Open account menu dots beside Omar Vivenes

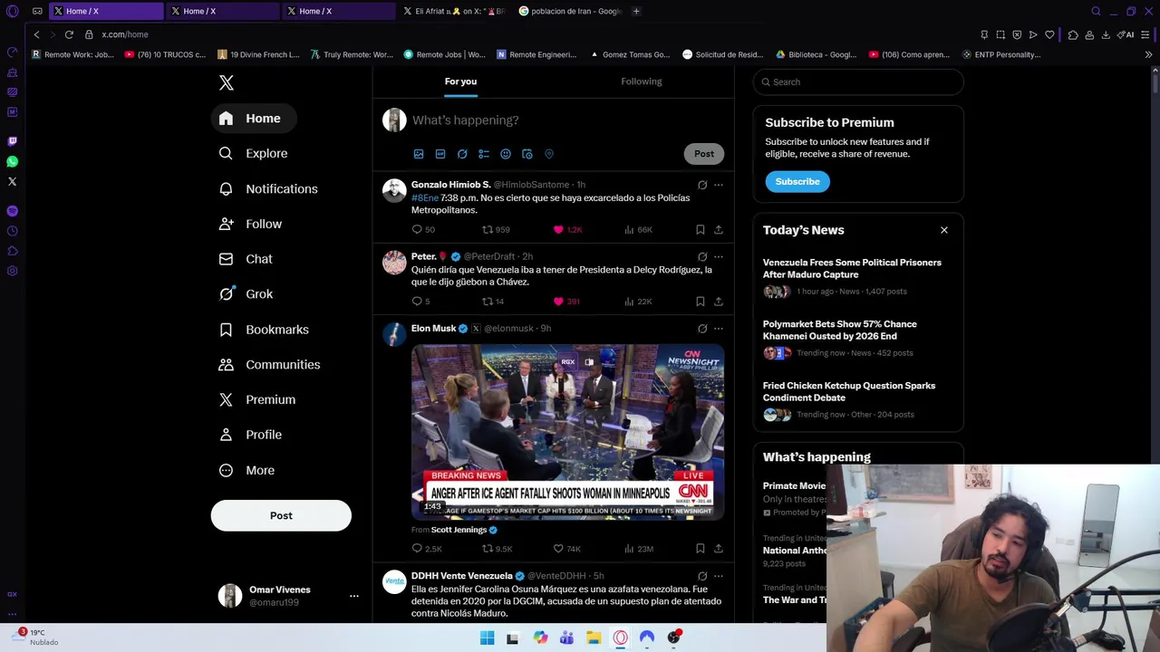354,596
